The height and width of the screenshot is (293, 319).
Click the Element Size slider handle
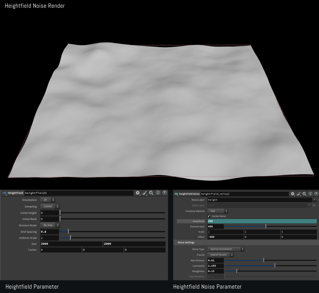[x=266, y=226]
